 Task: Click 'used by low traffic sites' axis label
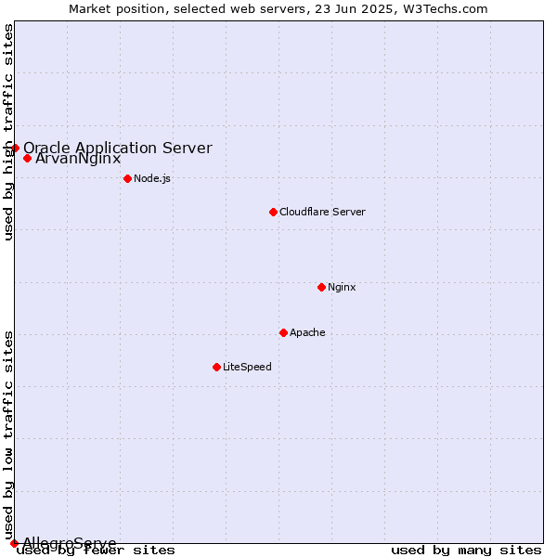(8, 435)
